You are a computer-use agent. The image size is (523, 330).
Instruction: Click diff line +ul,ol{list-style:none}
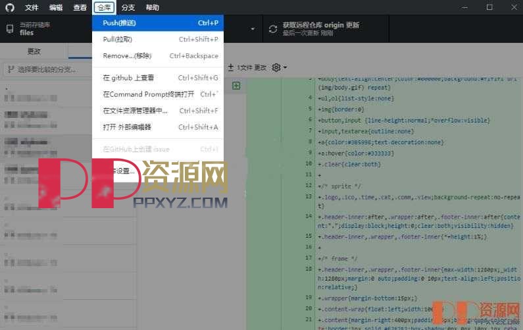(x=356, y=99)
